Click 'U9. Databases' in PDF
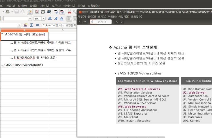212x138 pixels. click(x=192, y=117)
